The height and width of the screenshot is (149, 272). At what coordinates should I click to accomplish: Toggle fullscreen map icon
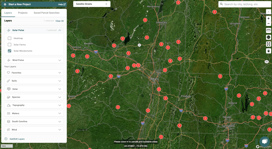point(268,44)
